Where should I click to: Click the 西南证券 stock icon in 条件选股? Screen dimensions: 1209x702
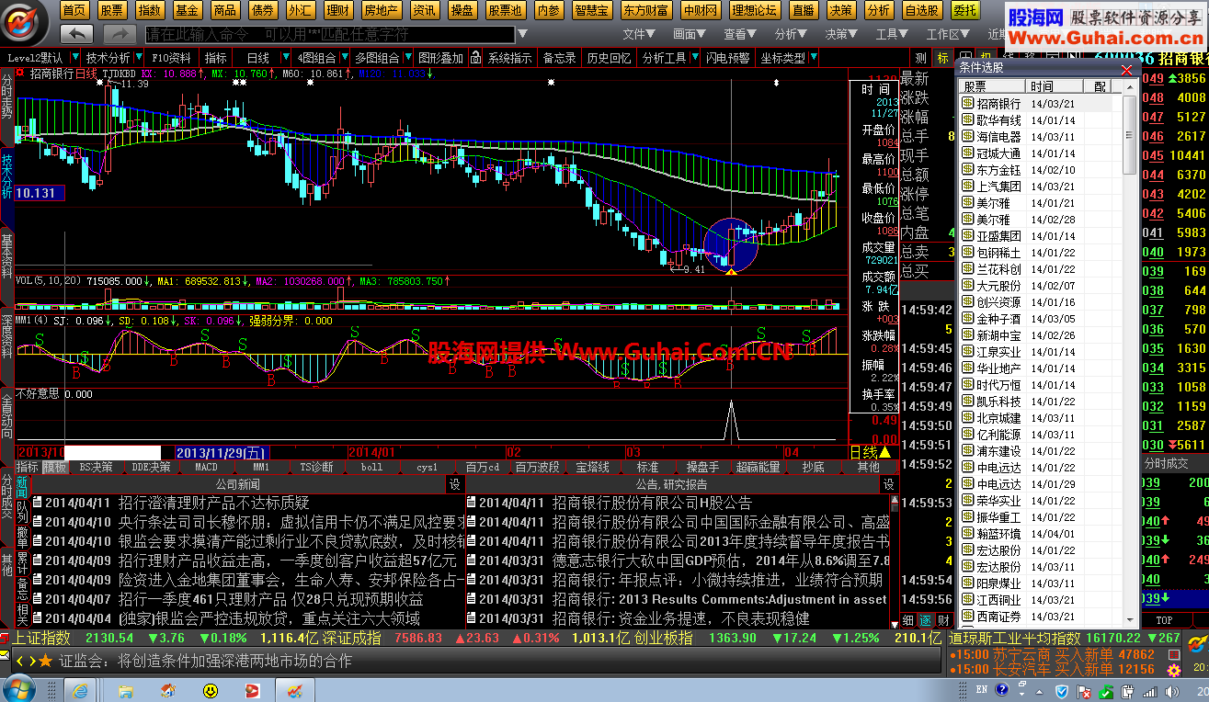point(967,617)
